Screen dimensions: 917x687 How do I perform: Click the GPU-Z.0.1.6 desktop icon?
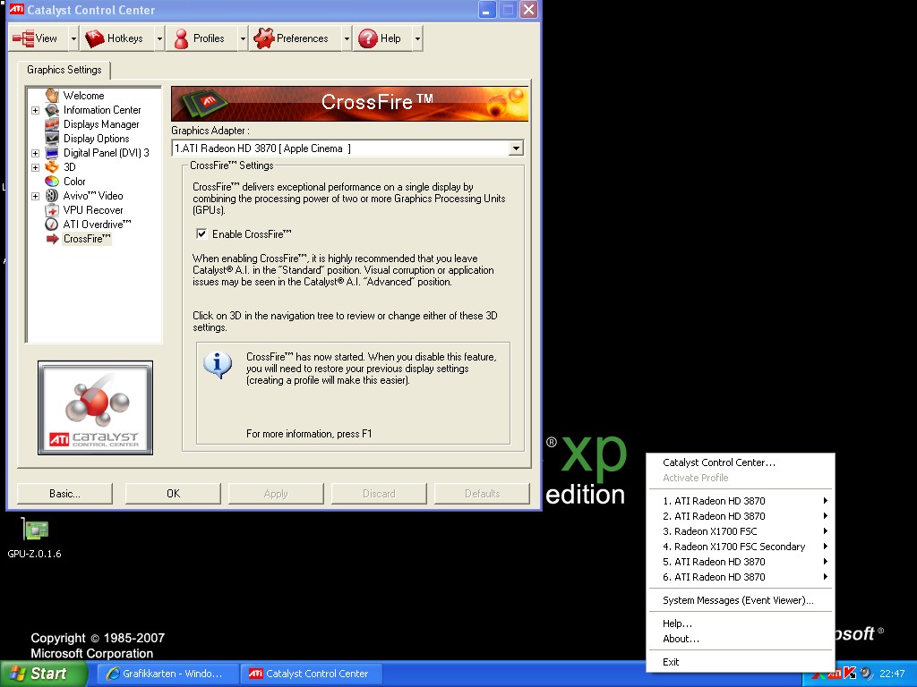(x=35, y=530)
